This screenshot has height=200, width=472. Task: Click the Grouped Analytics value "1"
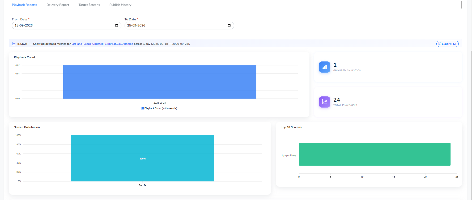tap(335, 65)
